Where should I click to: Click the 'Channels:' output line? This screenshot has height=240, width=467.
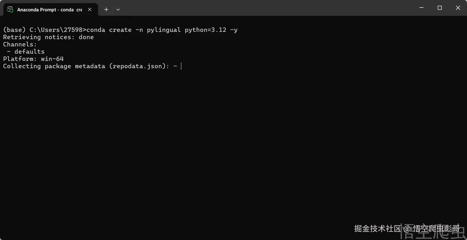[x=20, y=45]
